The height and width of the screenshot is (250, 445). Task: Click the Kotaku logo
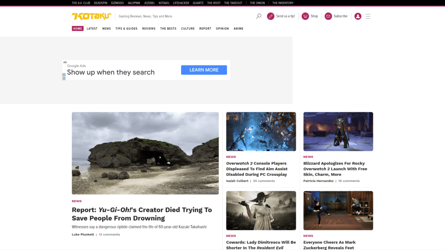click(x=91, y=16)
